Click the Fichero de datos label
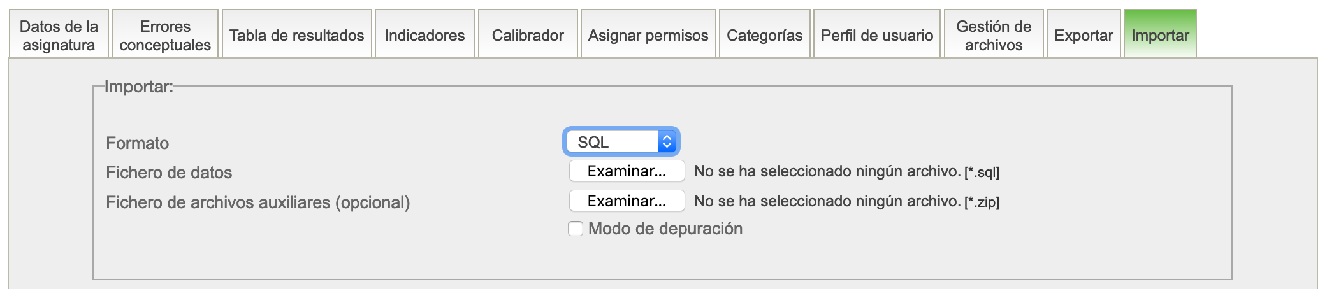 (169, 173)
